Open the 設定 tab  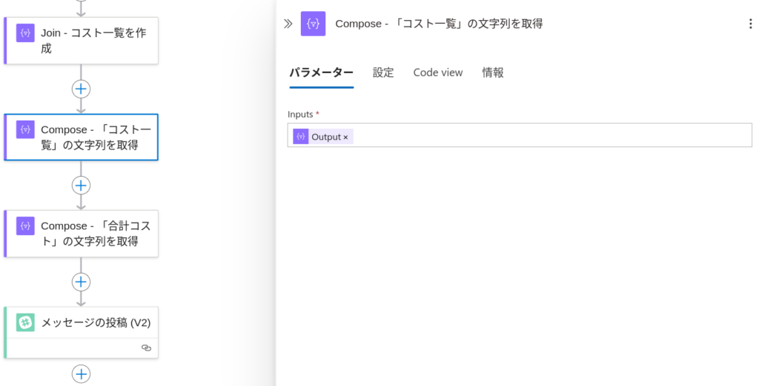[x=383, y=72]
